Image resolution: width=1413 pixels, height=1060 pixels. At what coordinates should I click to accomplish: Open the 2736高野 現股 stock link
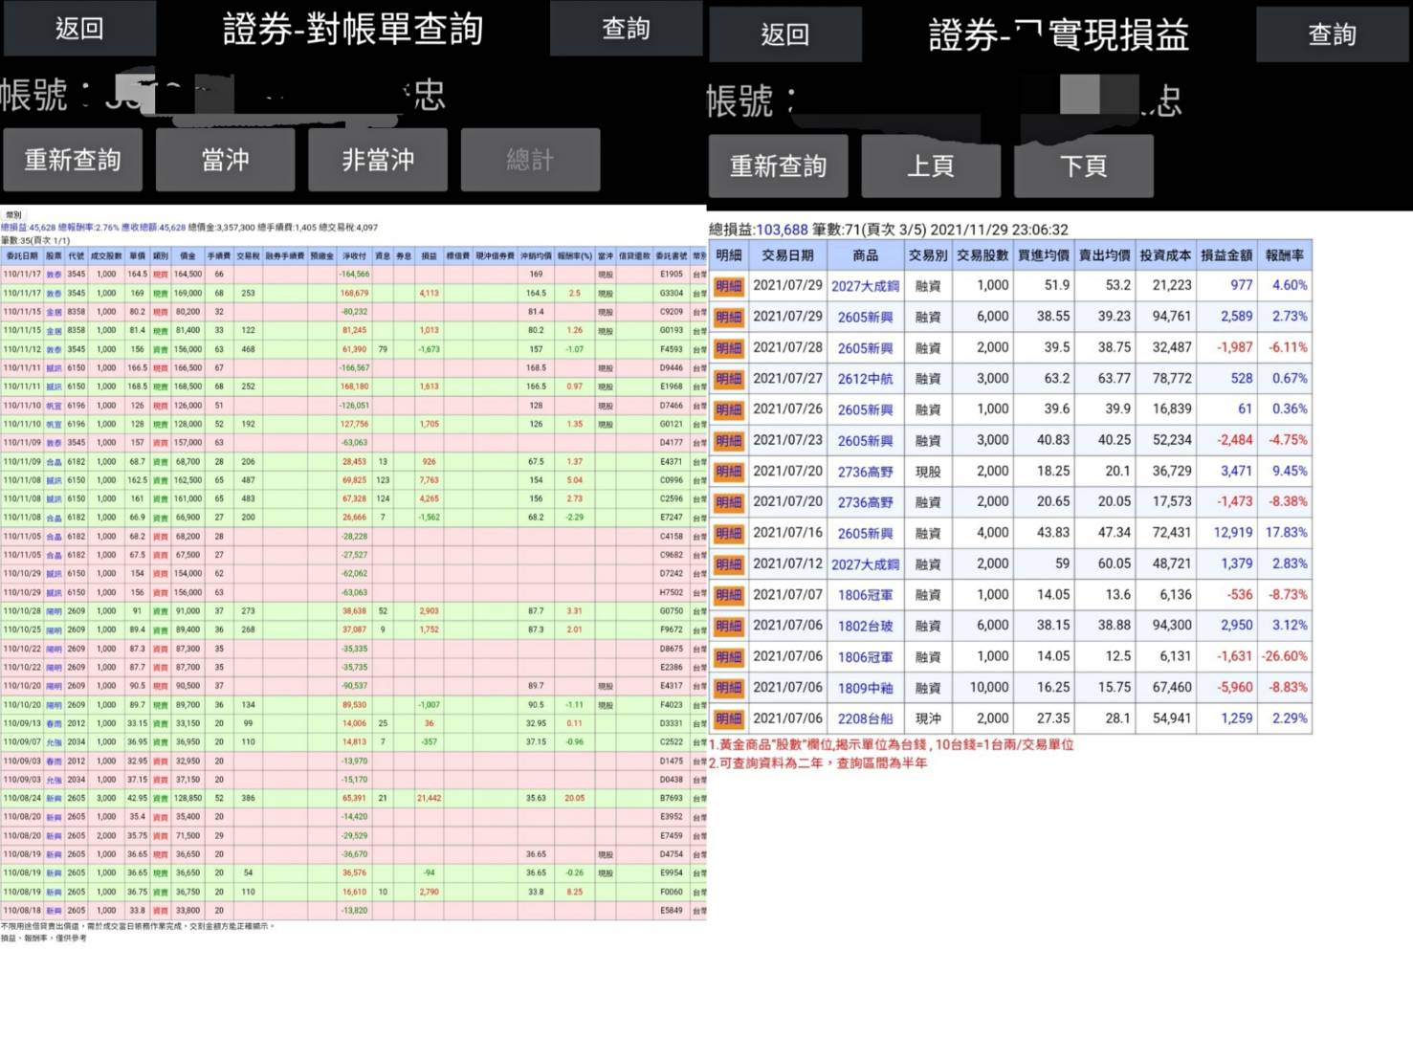point(865,471)
